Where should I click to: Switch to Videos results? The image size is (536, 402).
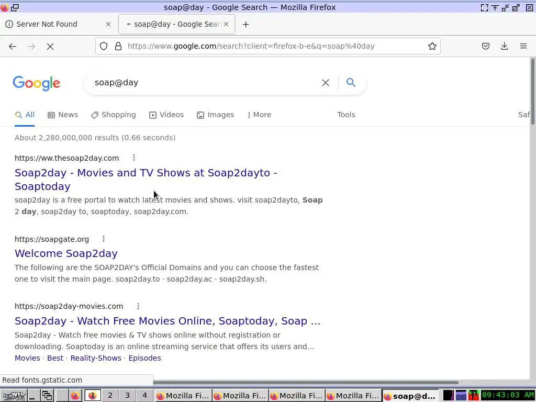[166, 115]
